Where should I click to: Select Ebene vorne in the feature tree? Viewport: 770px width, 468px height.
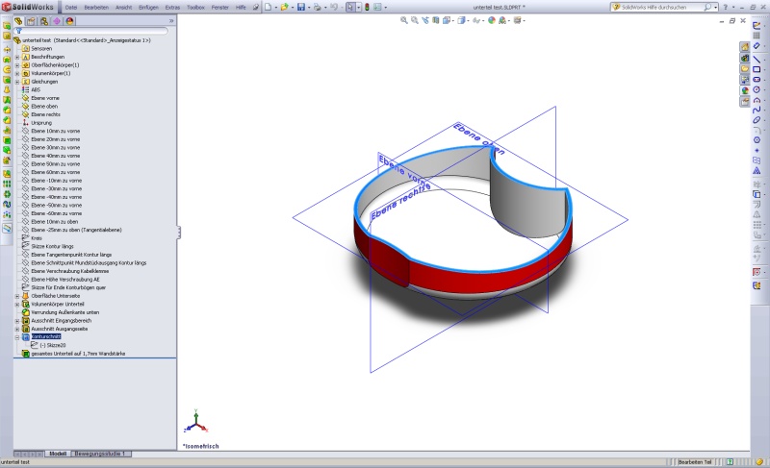pos(46,98)
